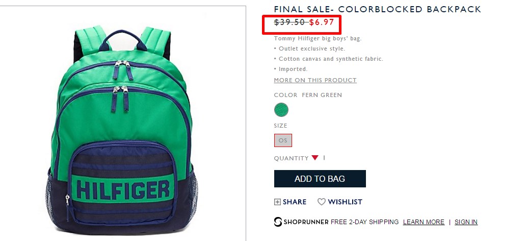This screenshot has height=241, width=527.
Task: Click the HILFIGER logo on backpack
Action: [123, 189]
